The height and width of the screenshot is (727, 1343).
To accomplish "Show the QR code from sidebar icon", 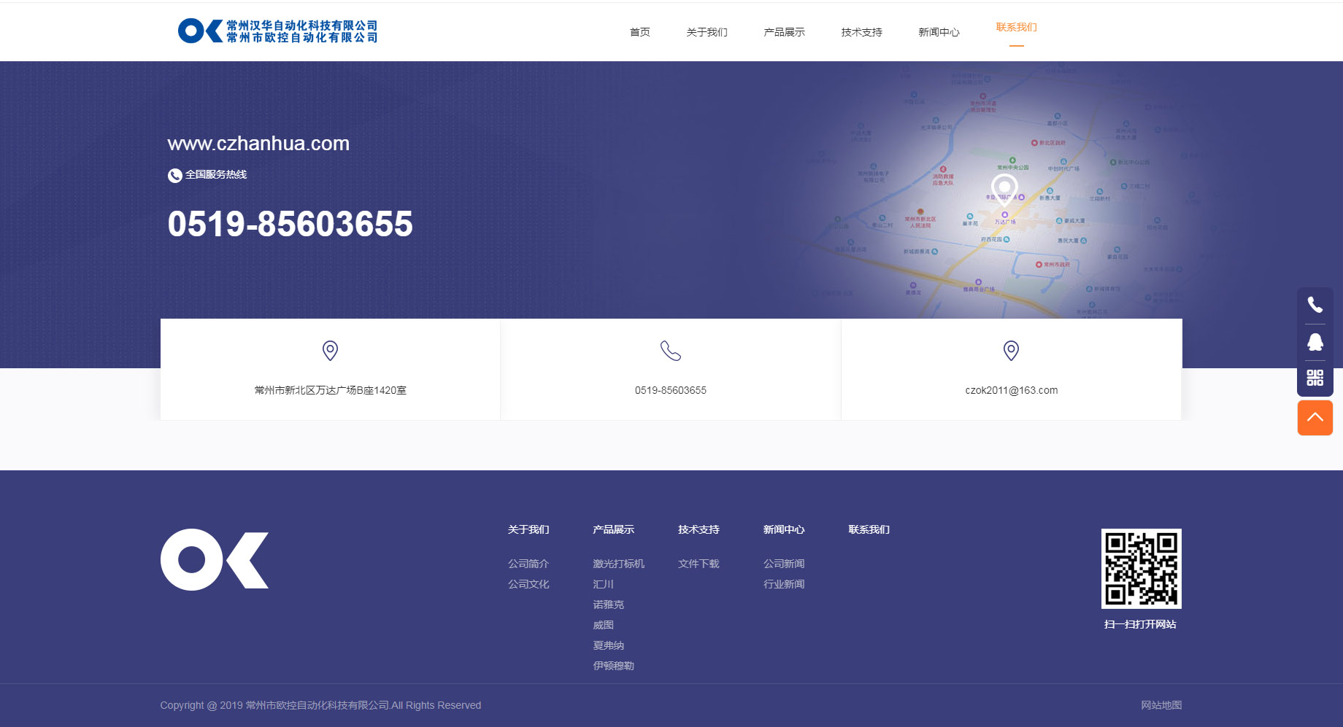I will tap(1315, 378).
